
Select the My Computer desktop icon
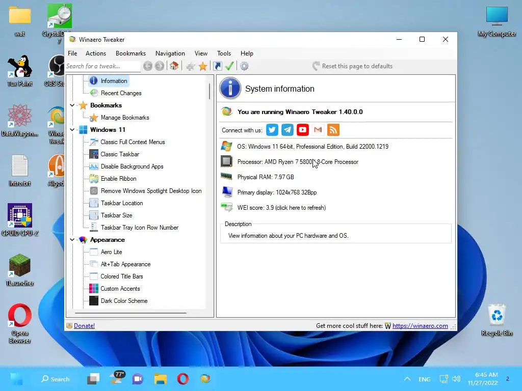497,21
